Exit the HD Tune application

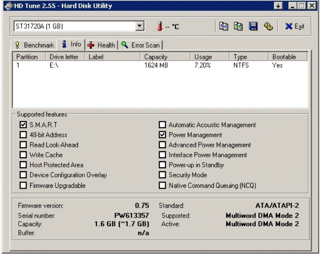point(295,26)
